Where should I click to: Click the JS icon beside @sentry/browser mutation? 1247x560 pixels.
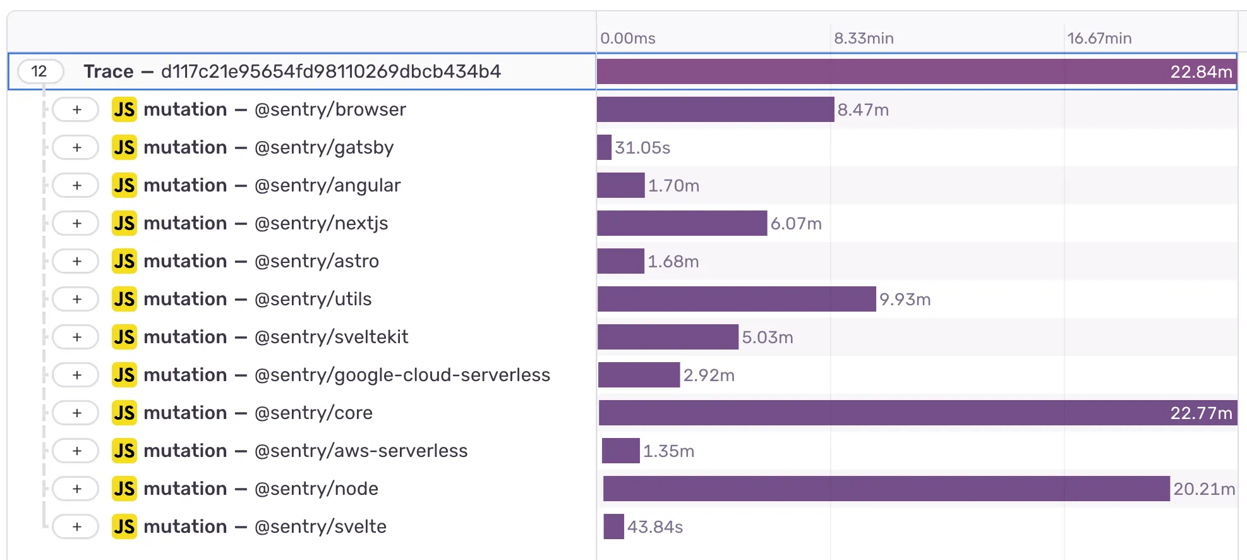click(124, 109)
